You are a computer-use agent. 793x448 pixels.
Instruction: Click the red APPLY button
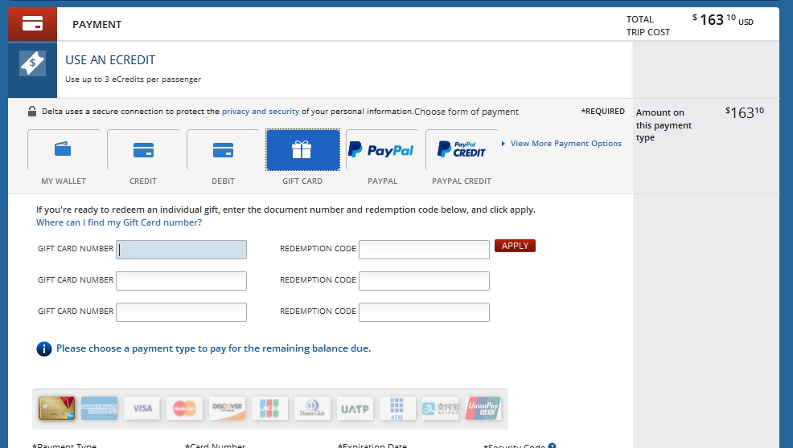(515, 246)
